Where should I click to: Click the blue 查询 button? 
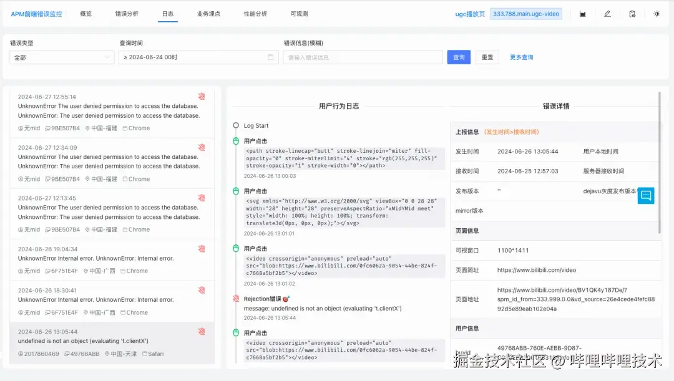coord(459,56)
